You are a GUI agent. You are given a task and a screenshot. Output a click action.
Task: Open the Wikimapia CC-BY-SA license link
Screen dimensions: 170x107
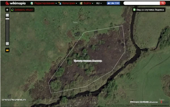[139, 102]
